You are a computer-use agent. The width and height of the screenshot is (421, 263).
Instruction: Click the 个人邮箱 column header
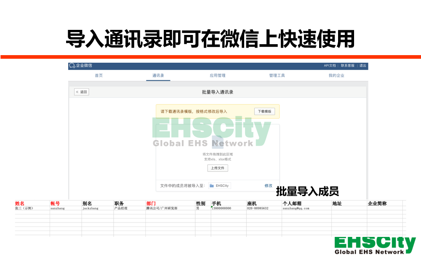click(292, 203)
